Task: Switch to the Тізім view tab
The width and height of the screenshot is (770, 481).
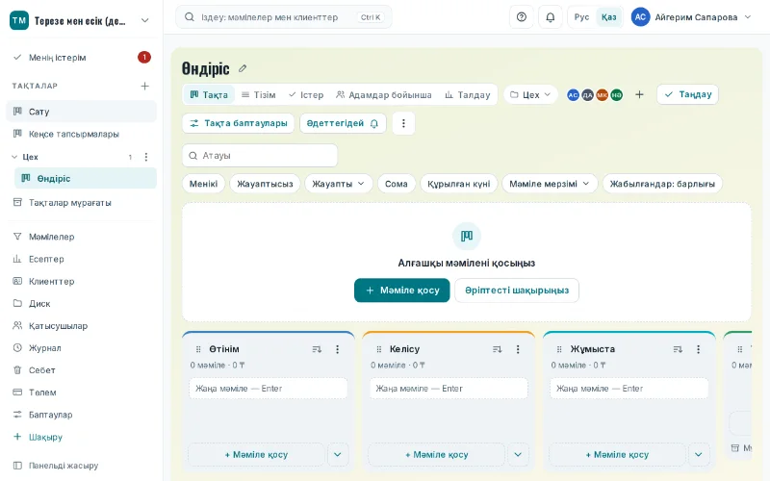Action: click(x=258, y=94)
